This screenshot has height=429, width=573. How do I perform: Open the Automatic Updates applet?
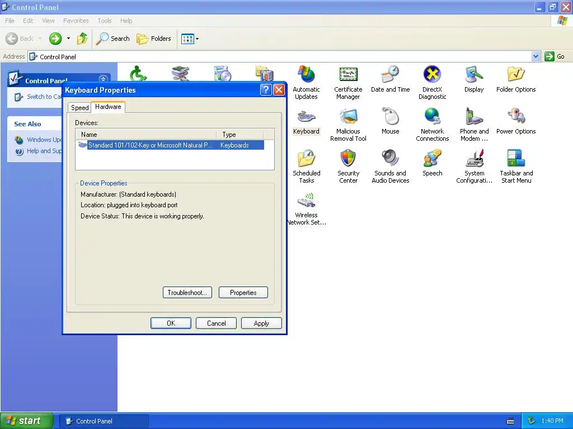[x=306, y=83]
